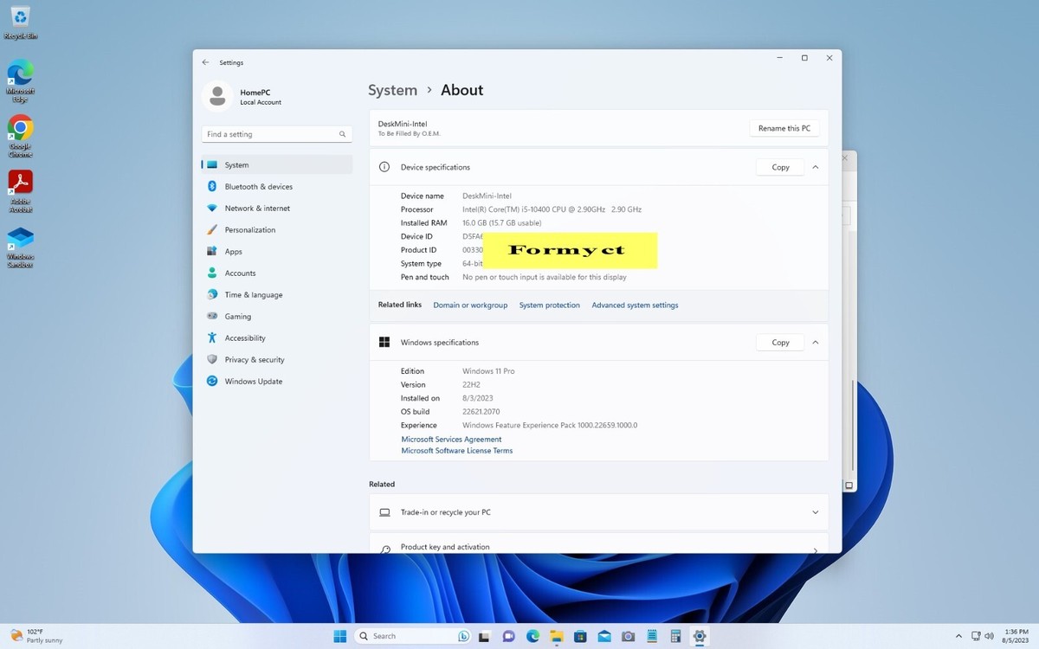Open the Domain or workgroup link
Screen dimensions: 1039x649
[x=470, y=305]
